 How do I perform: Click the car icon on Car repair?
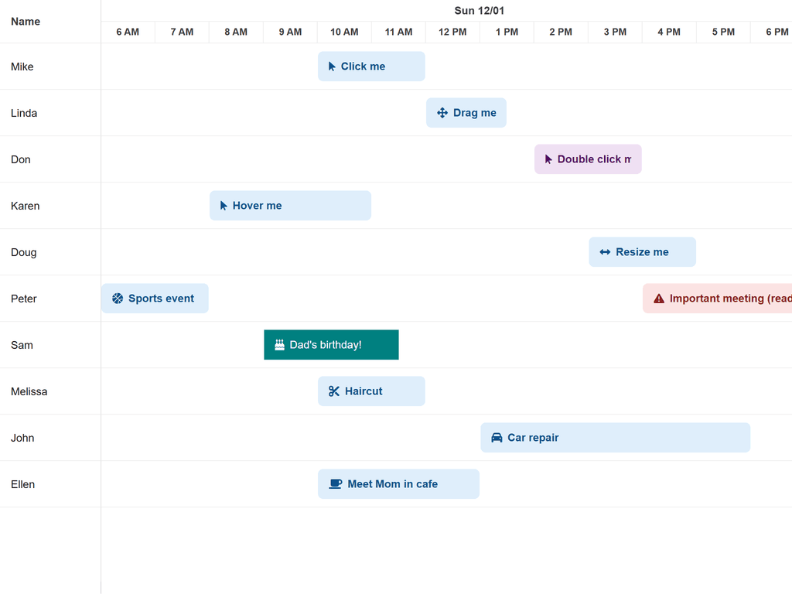[496, 437]
